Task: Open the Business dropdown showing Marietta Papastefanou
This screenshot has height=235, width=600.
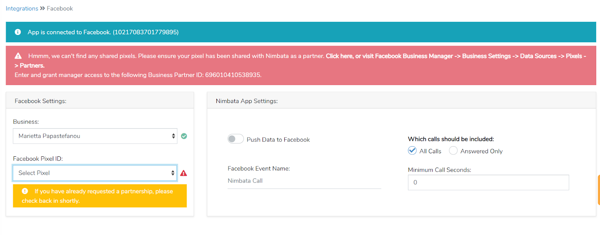Action: pos(95,136)
